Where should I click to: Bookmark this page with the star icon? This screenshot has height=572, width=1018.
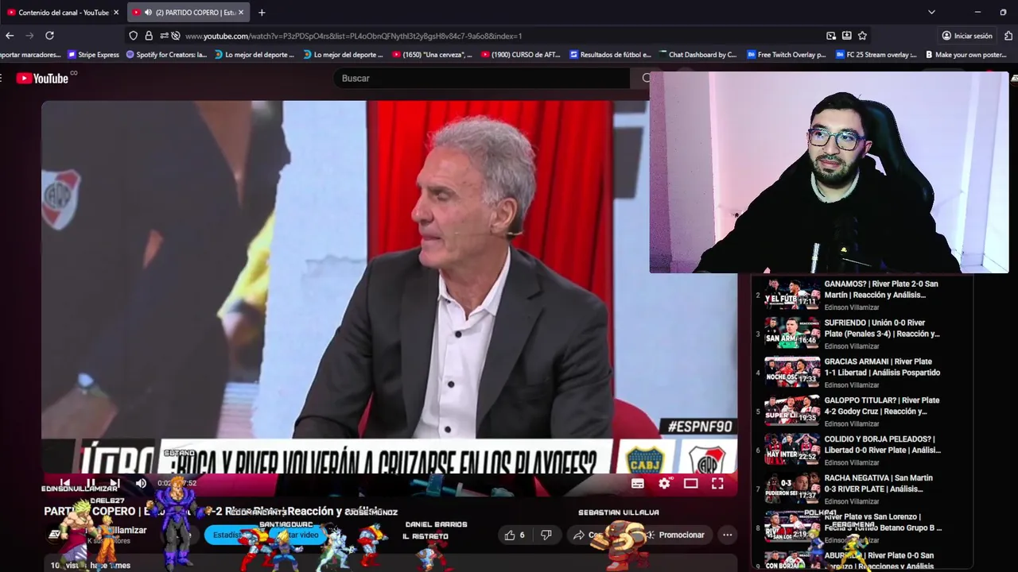click(x=862, y=36)
